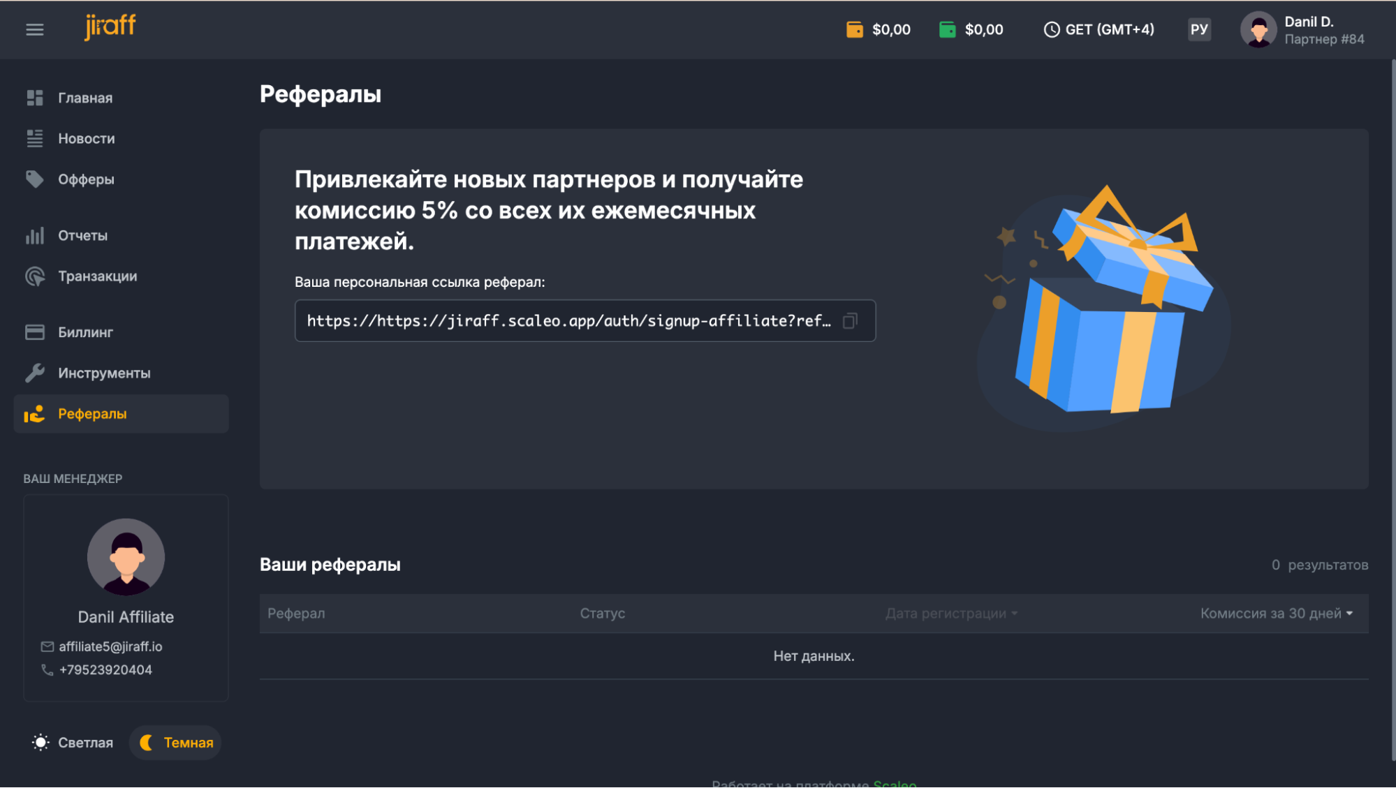Viewport: 1396px width, 788px height.
Task: Click the Главная dashboard icon
Action: pyautogui.click(x=35, y=98)
